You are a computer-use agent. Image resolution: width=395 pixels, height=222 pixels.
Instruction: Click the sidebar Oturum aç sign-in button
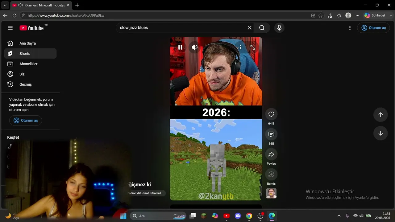(26, 120)
